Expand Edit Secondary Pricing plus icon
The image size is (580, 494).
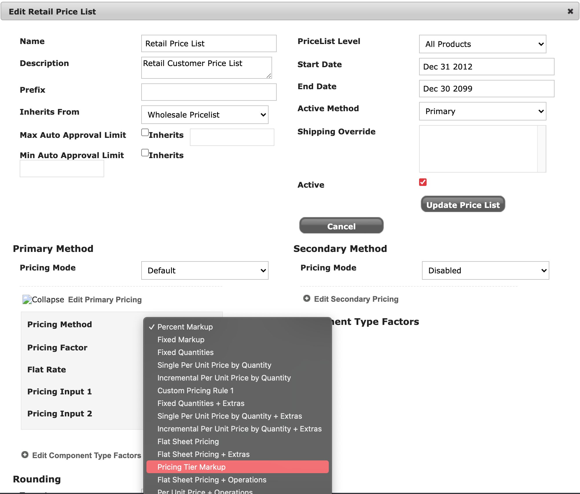pyautogui.click(x=306, y=299)
